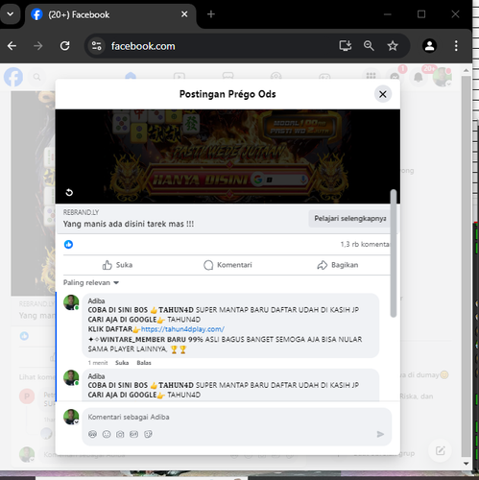
Task: Click the Komentari comment button
Action: (x=228, y=265)
